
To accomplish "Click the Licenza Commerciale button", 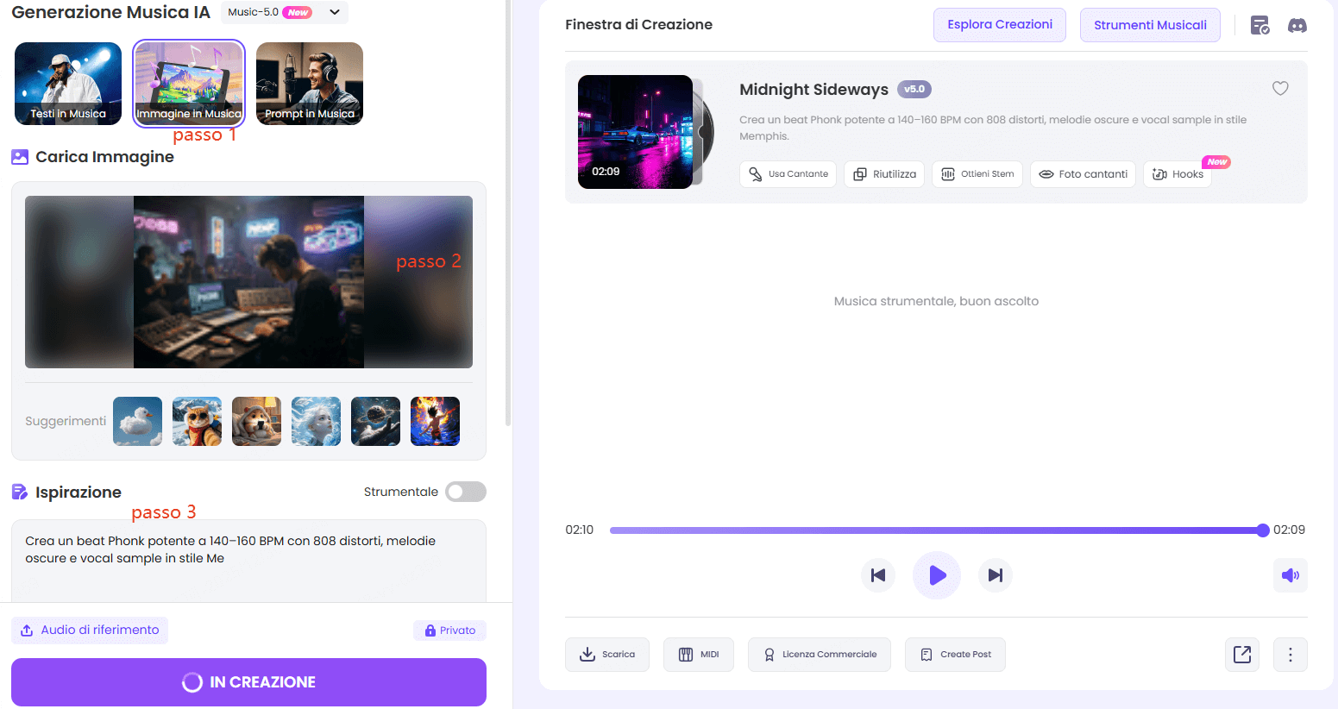I will (x=819, y=654).
